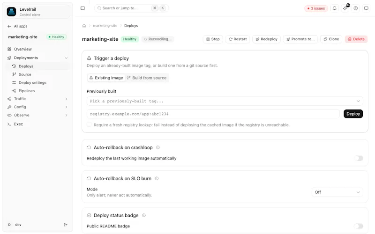Show info icon for Deploy status badge
375x234 pixels.
(144, 215)
